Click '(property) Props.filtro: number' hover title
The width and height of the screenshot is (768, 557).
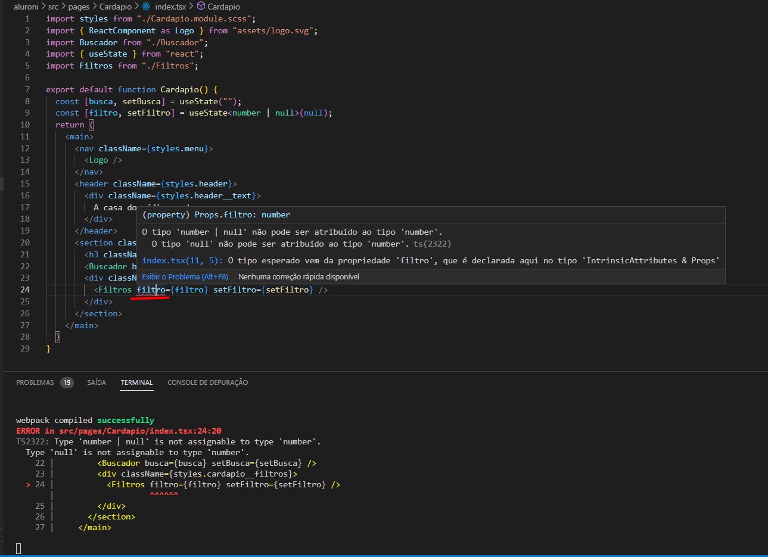click(x=216, y=214)
